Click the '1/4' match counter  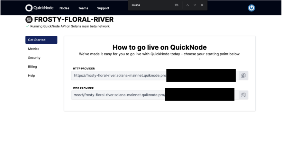coord(177,5)
